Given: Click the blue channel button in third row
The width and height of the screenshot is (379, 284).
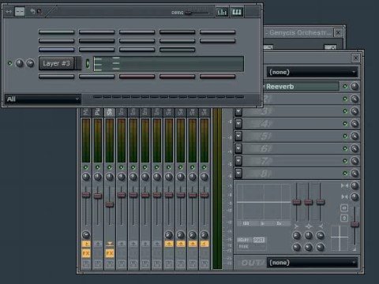Looking at the screenshot, I should [57, 50].
